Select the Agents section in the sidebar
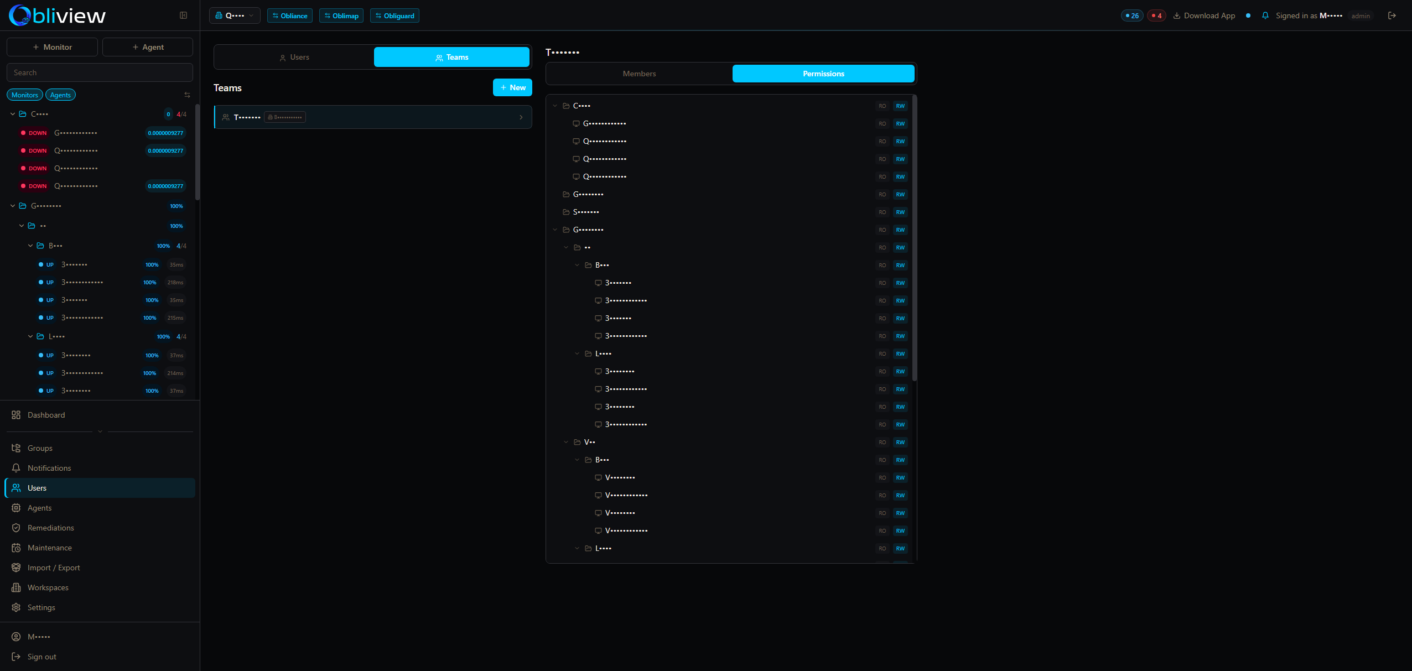Screen dimensions: 1412x671 (39, 507)
